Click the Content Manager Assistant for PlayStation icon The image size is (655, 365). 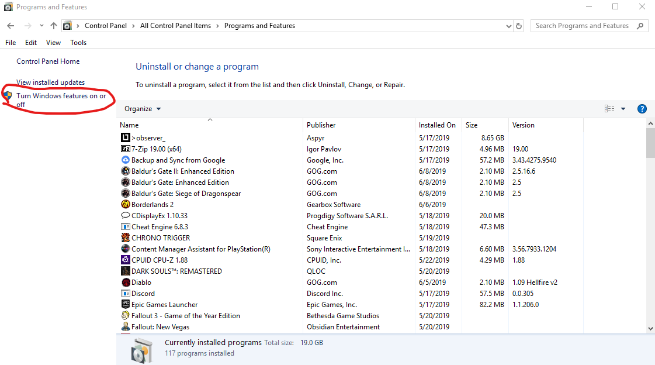coord(125,249)
